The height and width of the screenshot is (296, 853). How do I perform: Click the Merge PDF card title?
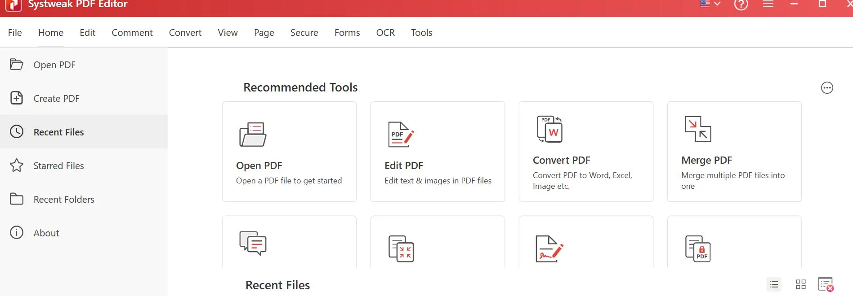[x=707, y=160]
